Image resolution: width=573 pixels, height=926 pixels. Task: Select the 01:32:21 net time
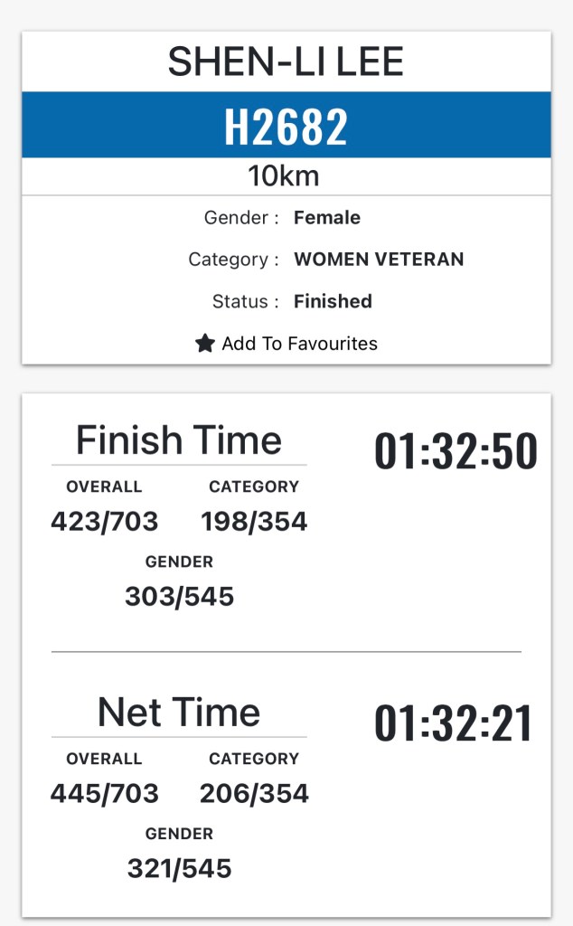pyautogui.click(x=456, y=724)
